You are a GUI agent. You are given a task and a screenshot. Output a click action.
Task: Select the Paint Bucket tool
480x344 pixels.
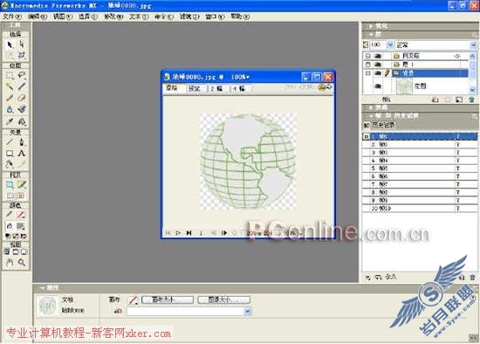click(x=21, y=121)
